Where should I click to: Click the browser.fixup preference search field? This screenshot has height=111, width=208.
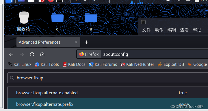pyautogui.click(x=107, y=78)
